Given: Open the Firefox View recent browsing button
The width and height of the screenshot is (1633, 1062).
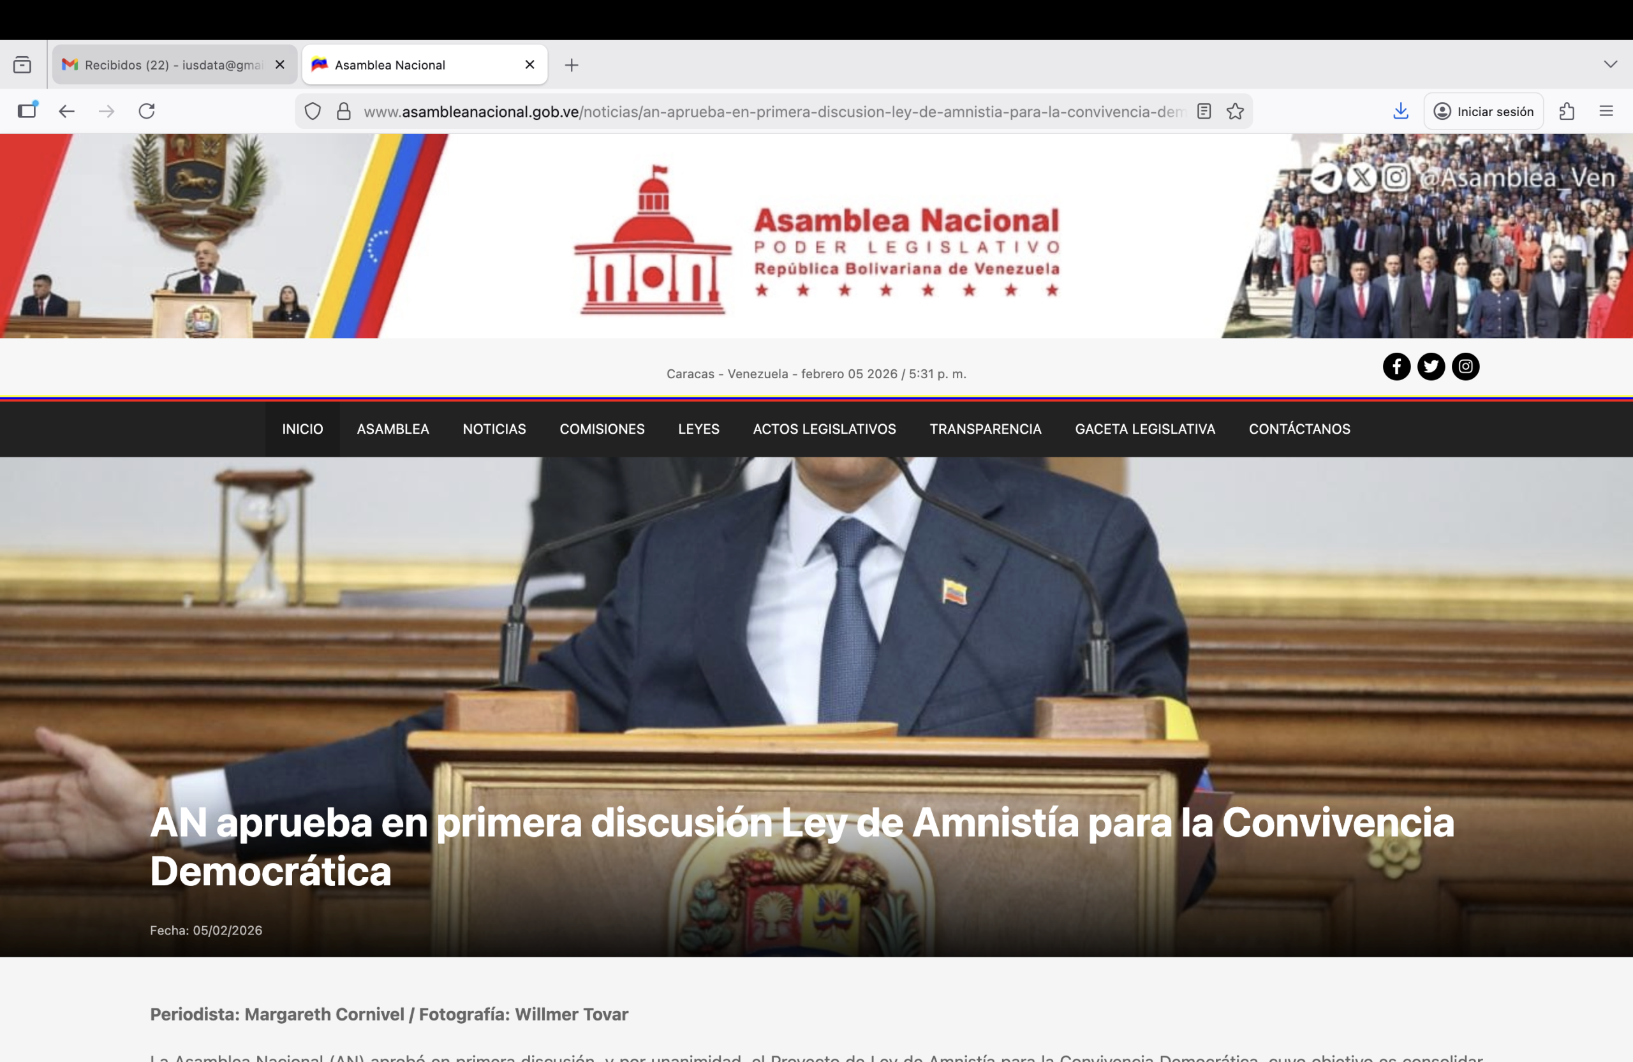Looking at the screenshot, I should pyautogui.click(x=22, y=65).
